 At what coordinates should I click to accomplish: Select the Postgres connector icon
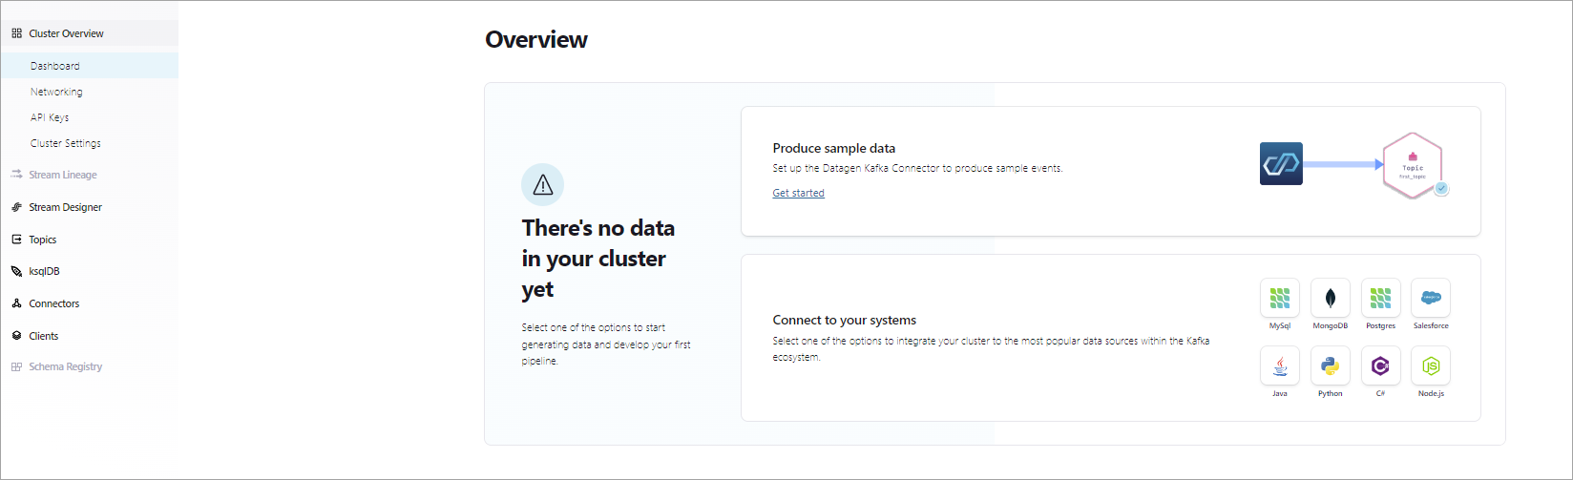1380,298
